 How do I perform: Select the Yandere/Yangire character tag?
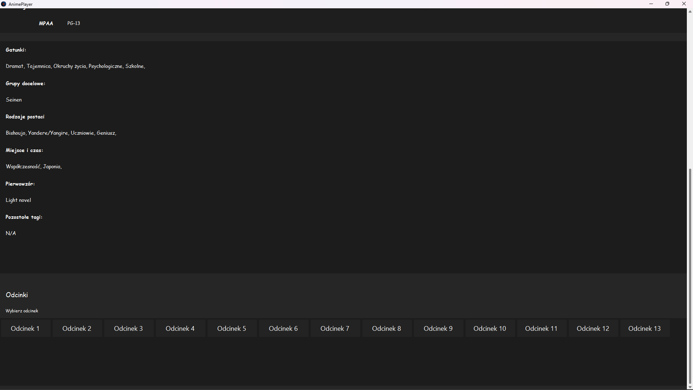click(x=47, y=133)
